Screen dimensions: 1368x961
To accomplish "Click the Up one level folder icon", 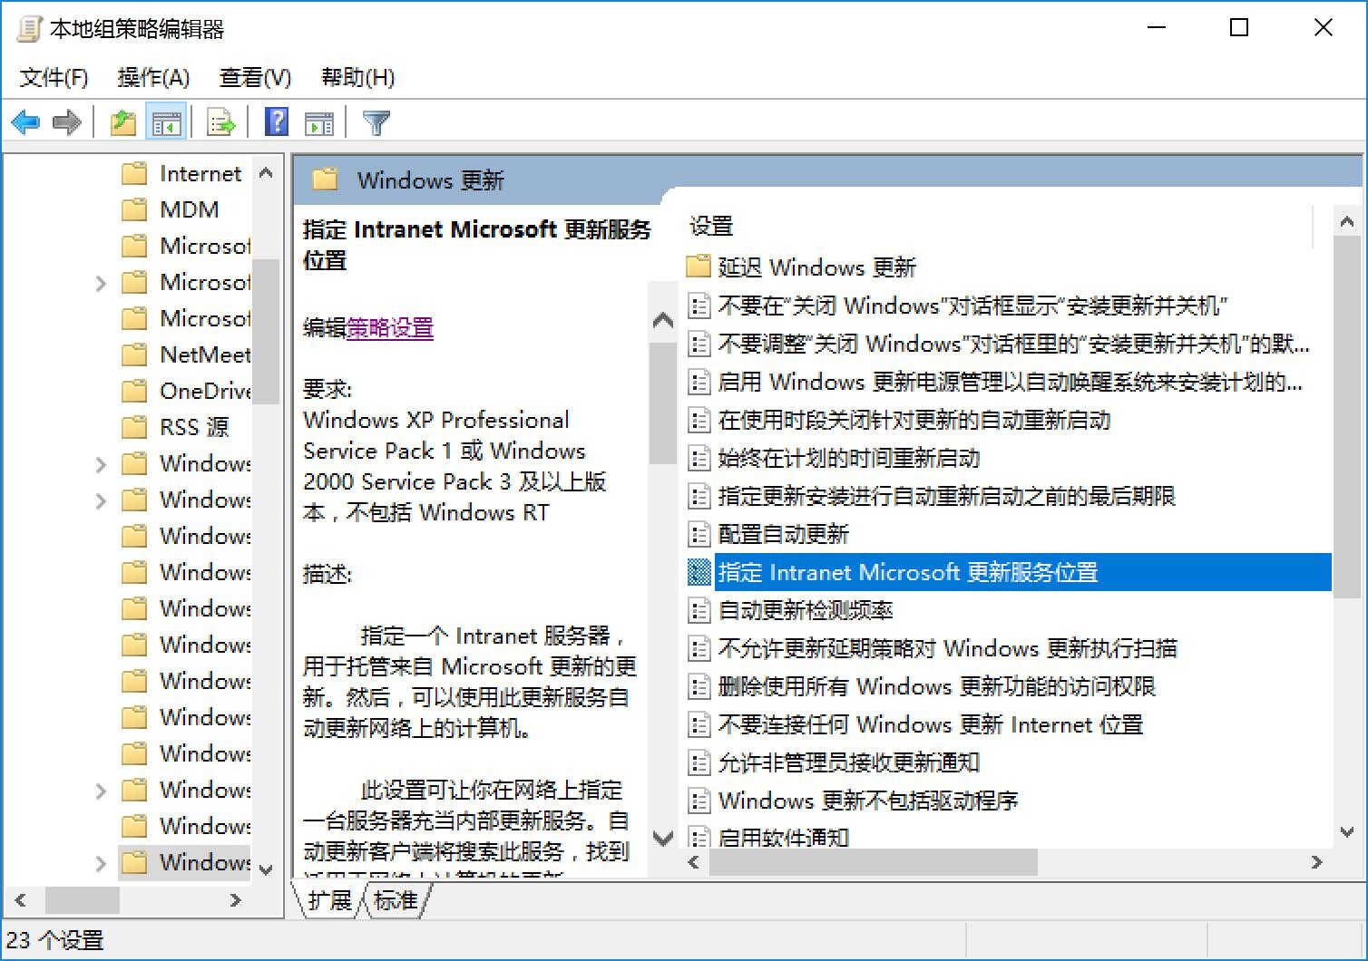I will pyautogui.click(x=122, y=122).
